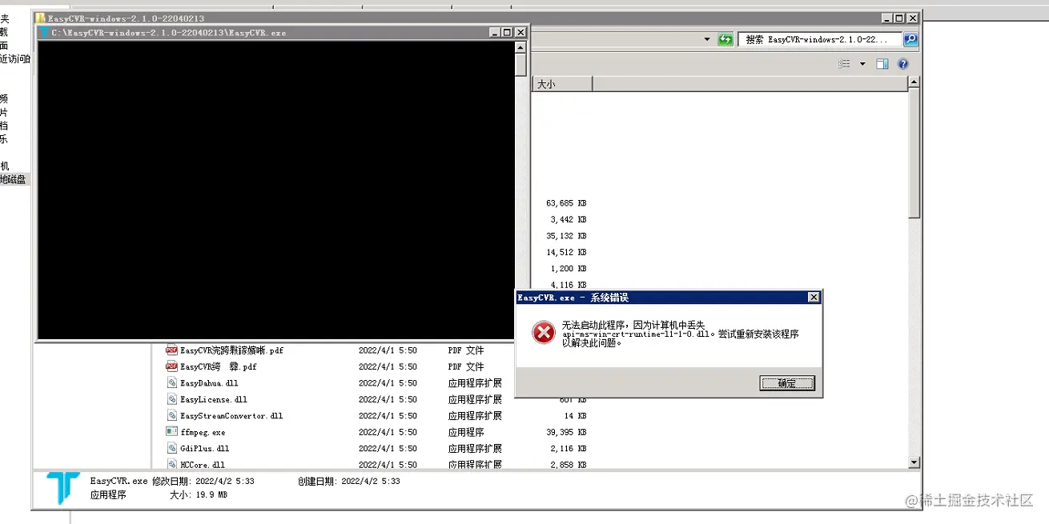Image resolution: width=1049 pixels, height=524 pixels.
Task: Close the EasyCVR.exe console window
Action: click(520, 32)
